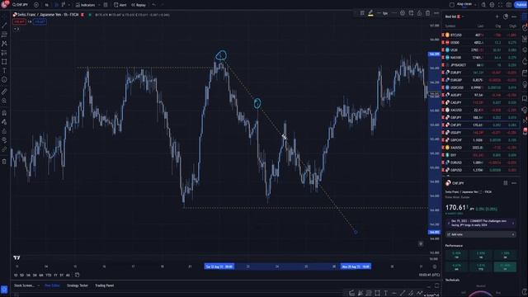Take a chart snapshot with camera icon
Viewport: 528px width, 297px height.
click(x=509, y=5)
